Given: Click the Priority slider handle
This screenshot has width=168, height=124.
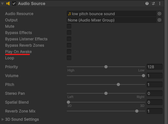Looking at the screenshot, I should pyautogui.click(x=106, y=67).
